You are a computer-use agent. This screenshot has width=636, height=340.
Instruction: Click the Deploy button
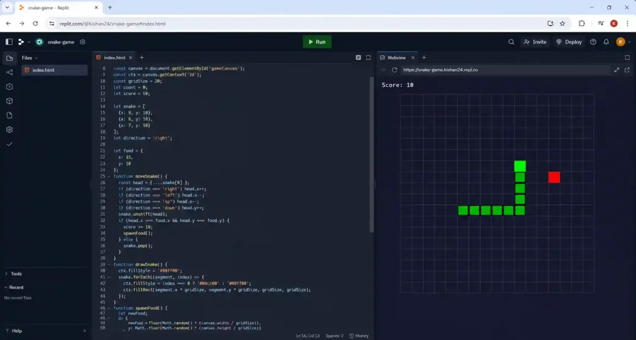[569, 42]
